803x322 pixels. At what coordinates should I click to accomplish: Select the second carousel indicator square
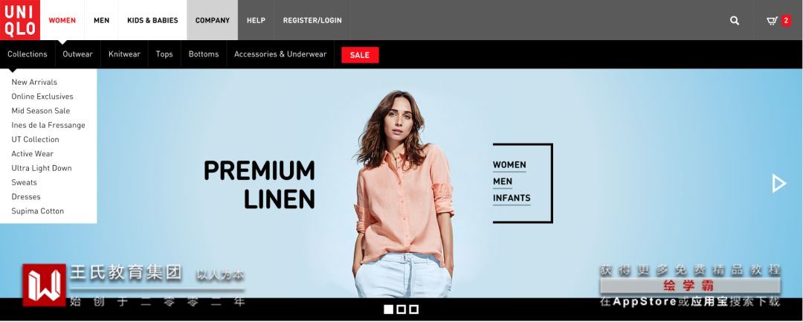coord(401,309)
